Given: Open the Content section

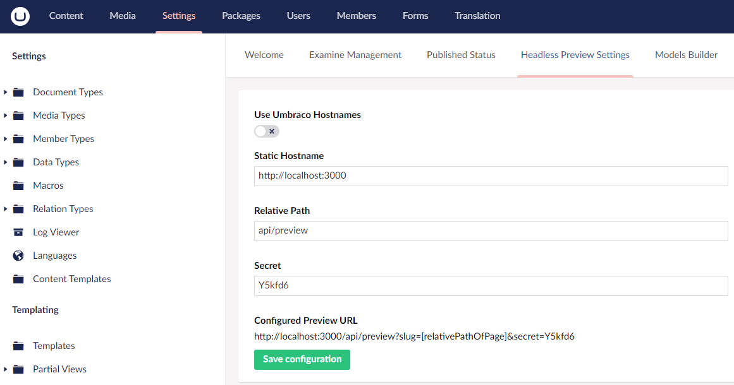Looking at the screenshot, I should click(66, 16).
